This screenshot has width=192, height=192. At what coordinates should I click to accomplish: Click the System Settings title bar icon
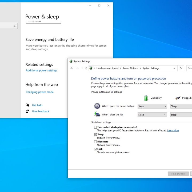click(71, 61)
